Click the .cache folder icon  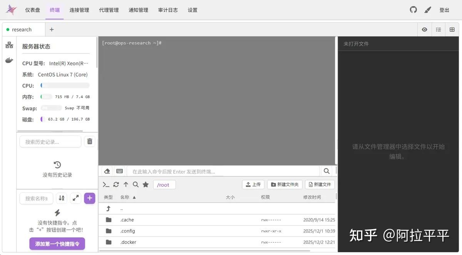109,220
